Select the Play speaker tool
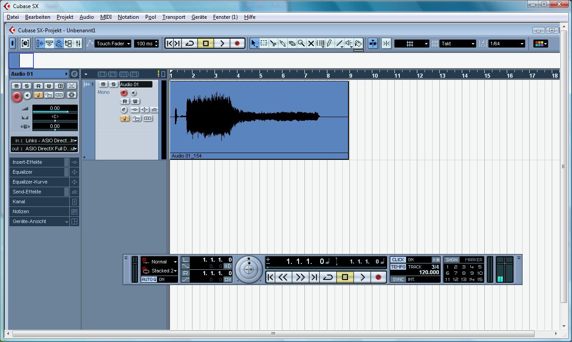This screenshot has height=342, width=572. click(x=349, y=44)
